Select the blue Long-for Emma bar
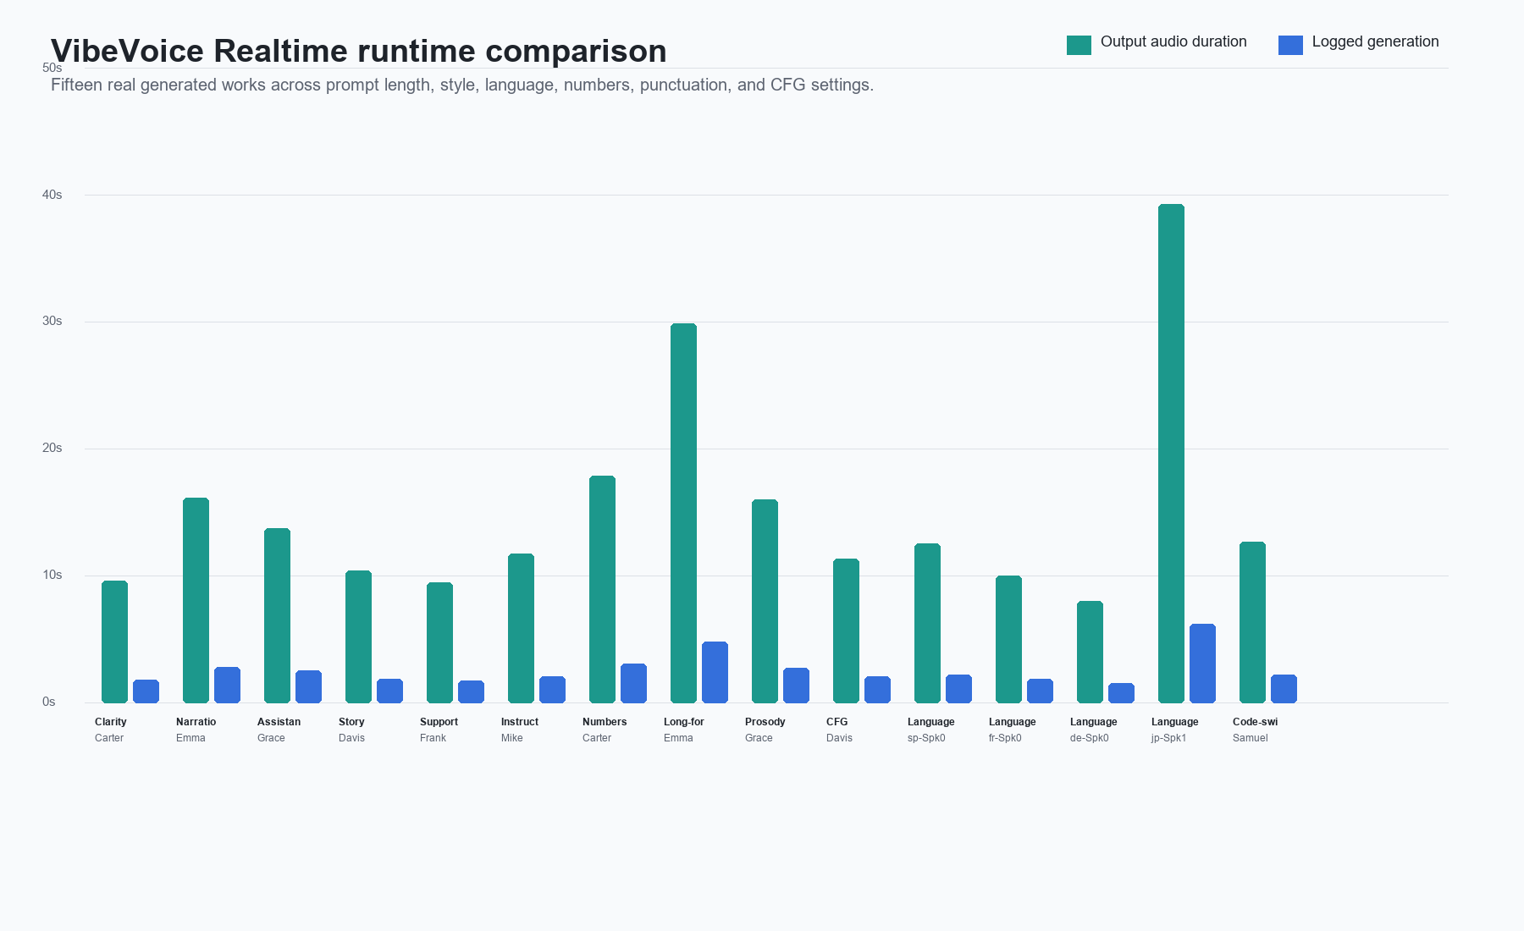 tap(715, 672)
